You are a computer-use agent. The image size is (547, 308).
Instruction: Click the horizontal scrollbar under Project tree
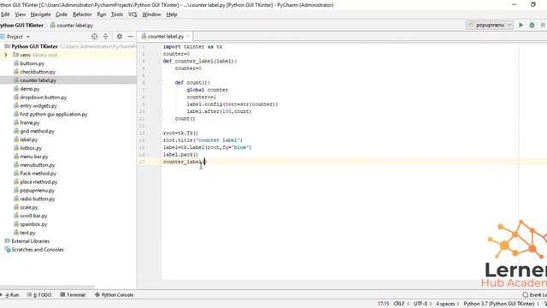click(48, 287)
